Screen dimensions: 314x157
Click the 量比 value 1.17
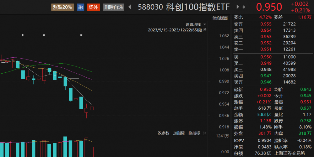(307, 115)
